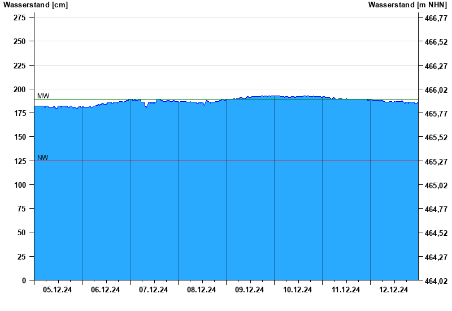
Task: Click the 465,02 value on right axis
Action: pos(436,186)
